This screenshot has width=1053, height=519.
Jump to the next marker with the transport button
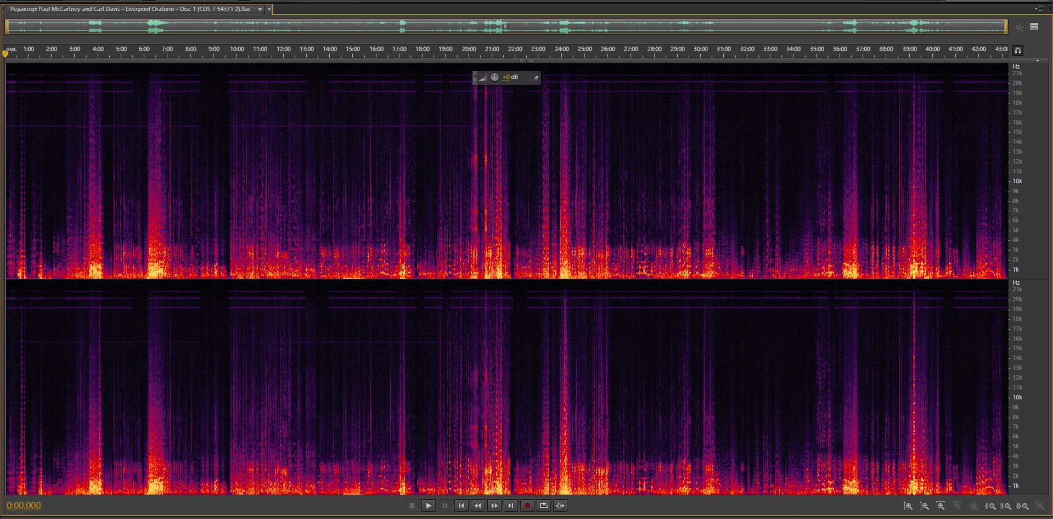[511, 506]
